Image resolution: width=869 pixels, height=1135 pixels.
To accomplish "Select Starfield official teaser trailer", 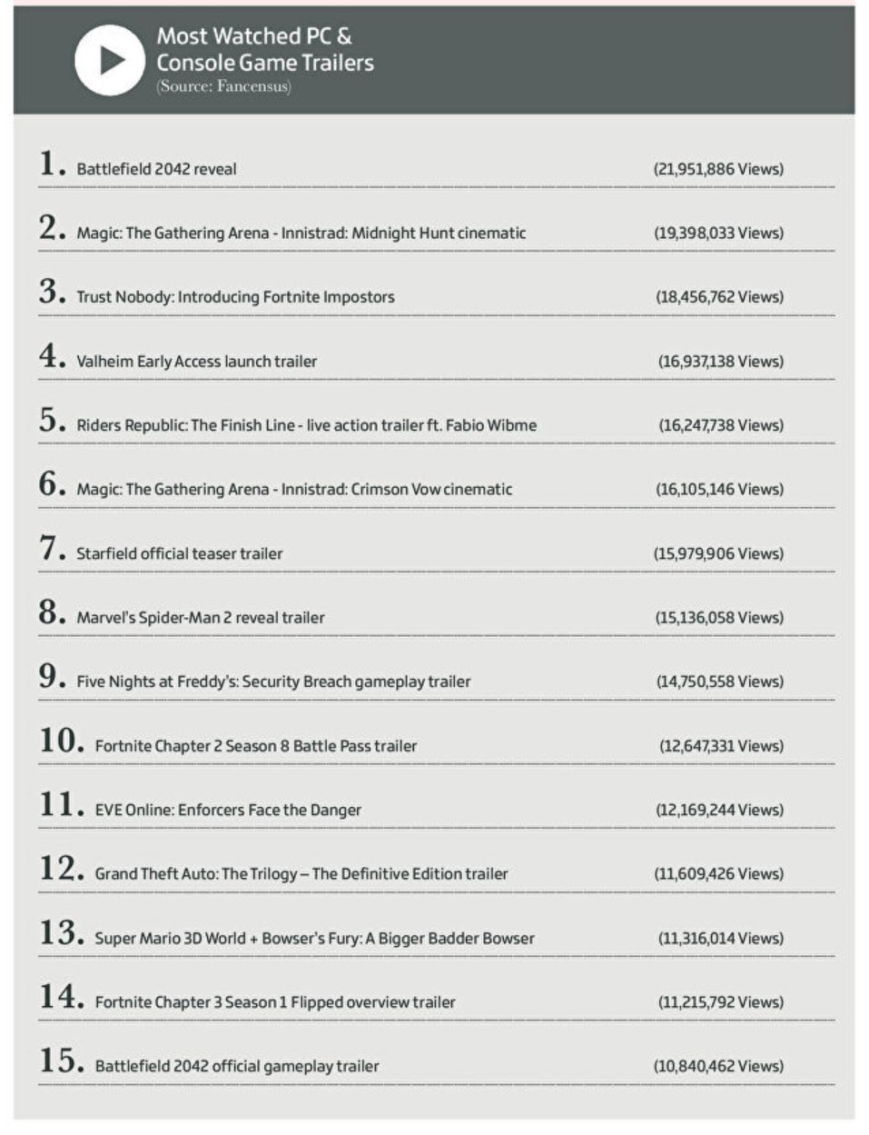I will 180,553.
